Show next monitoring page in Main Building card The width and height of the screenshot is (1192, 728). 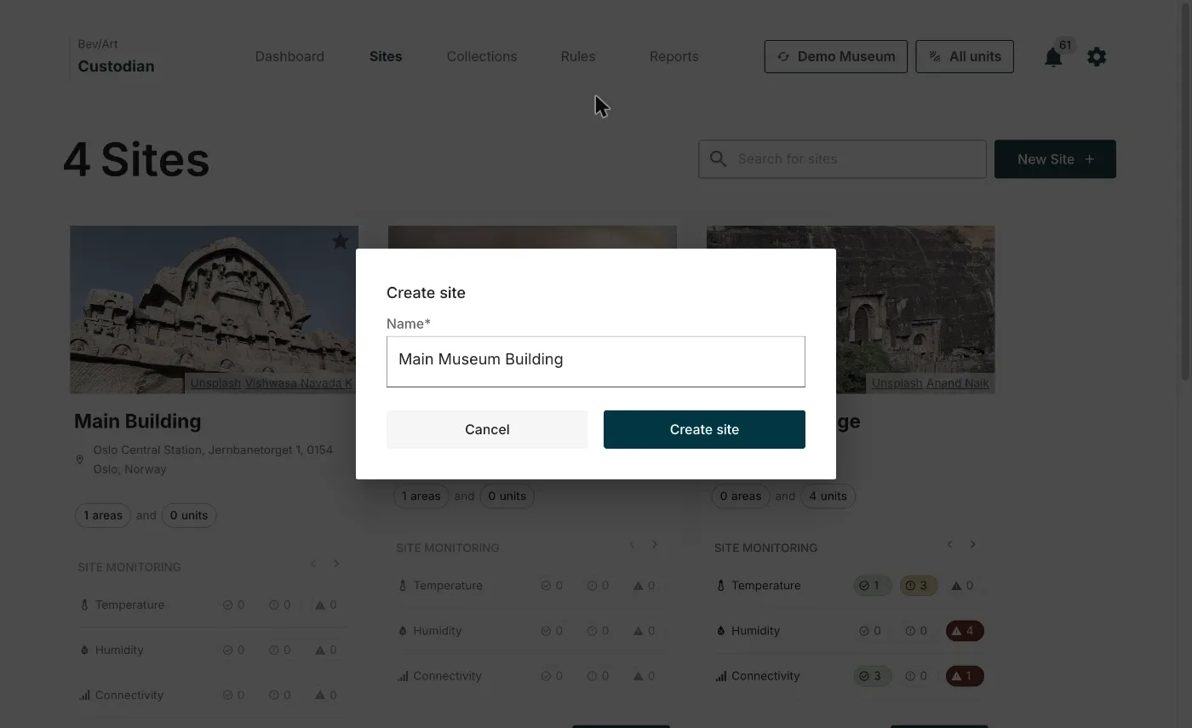(336, 564)
